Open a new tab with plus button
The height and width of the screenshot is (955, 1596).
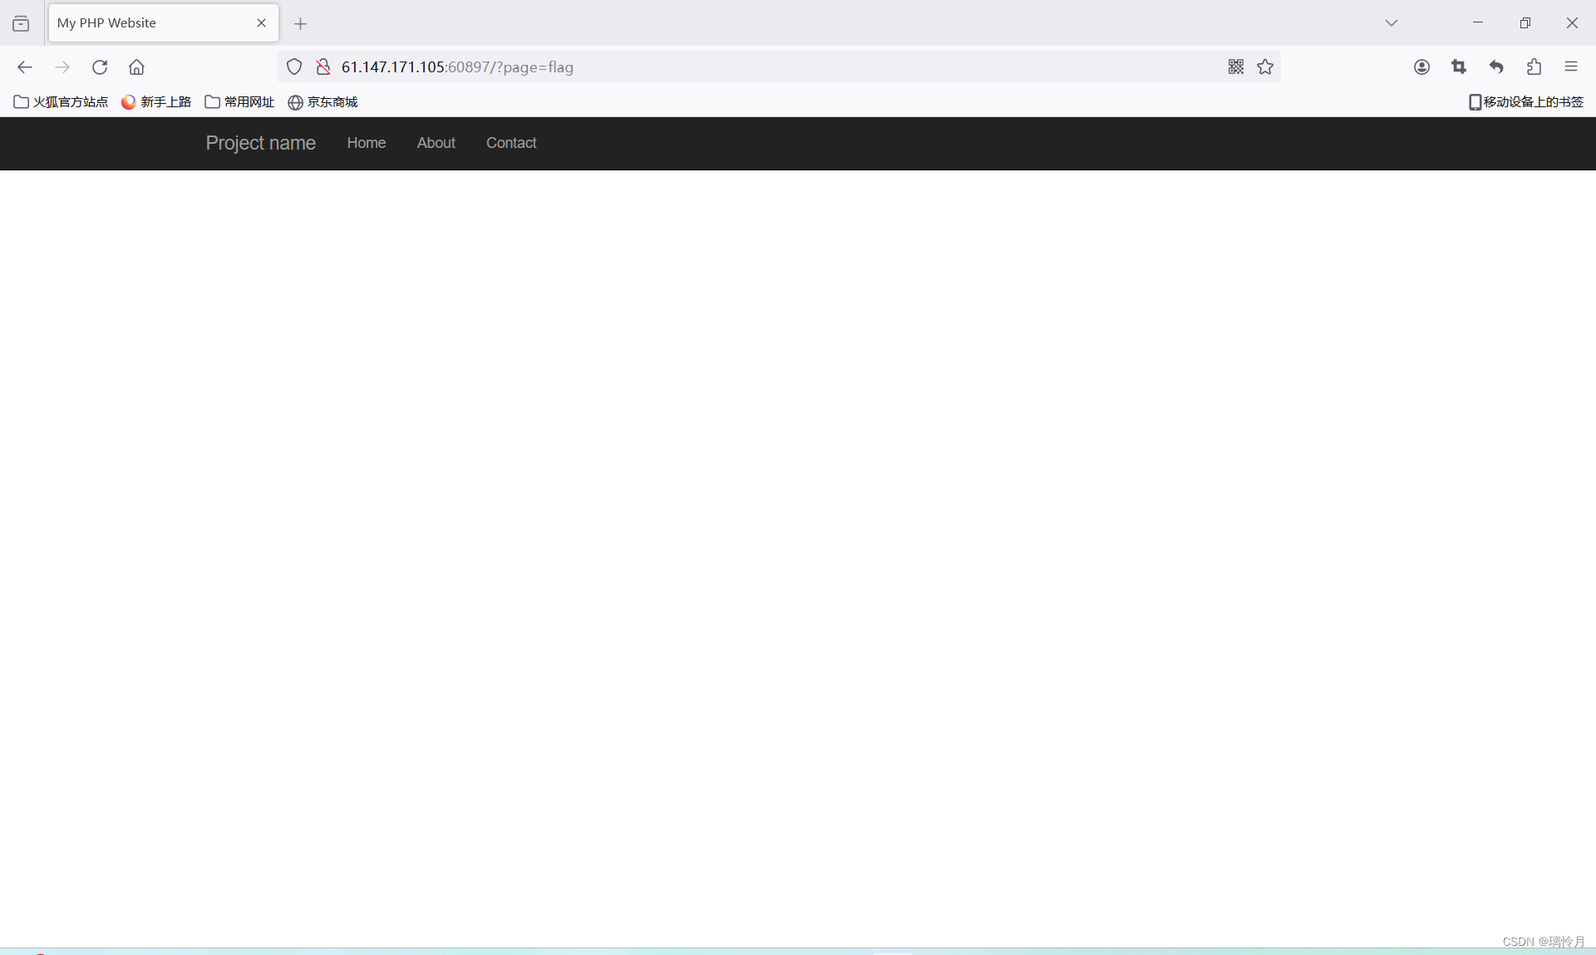301,24
